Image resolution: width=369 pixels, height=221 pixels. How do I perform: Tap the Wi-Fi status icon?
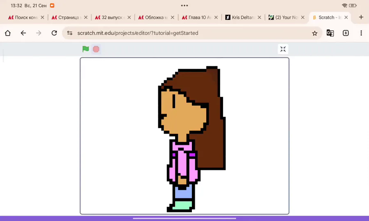(344, 5)
